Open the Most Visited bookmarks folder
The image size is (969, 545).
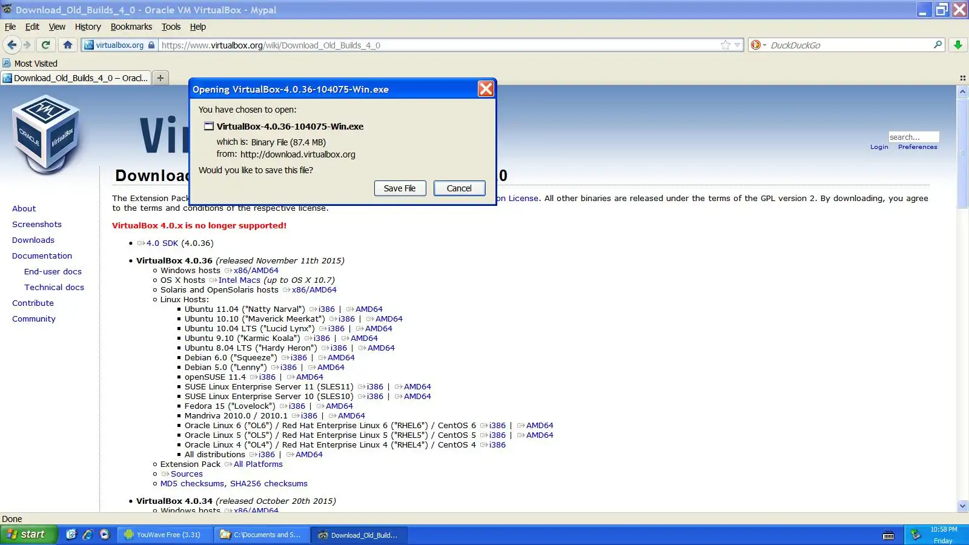tap(30, 64)
